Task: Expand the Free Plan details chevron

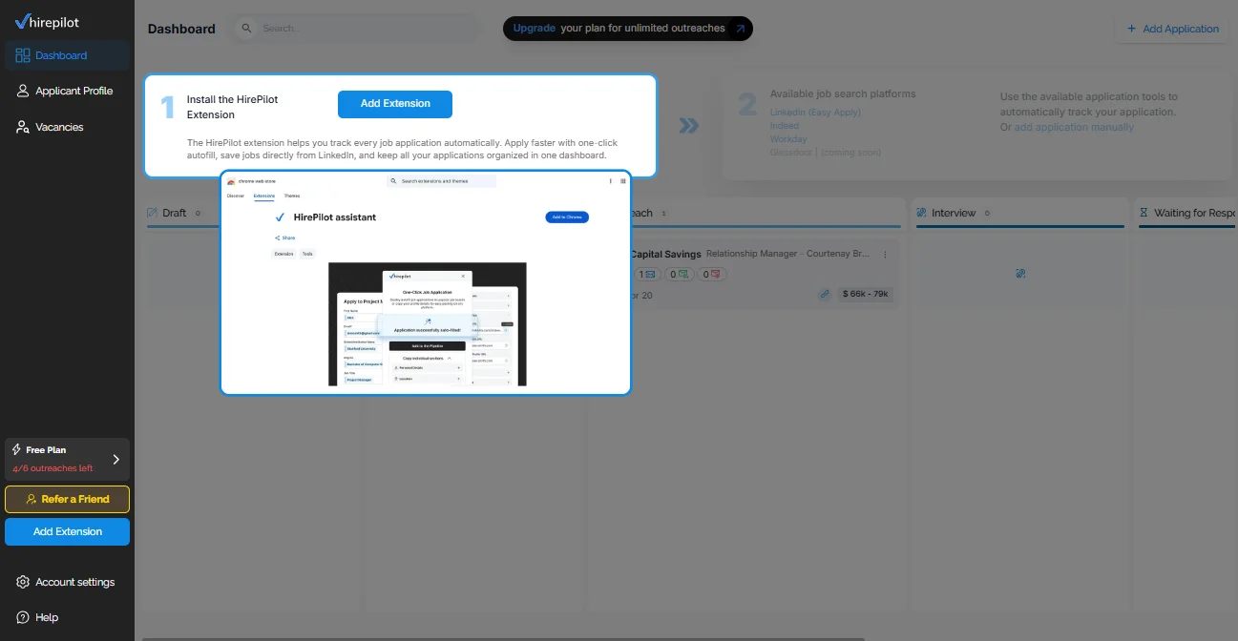Action: coord(116,459)
